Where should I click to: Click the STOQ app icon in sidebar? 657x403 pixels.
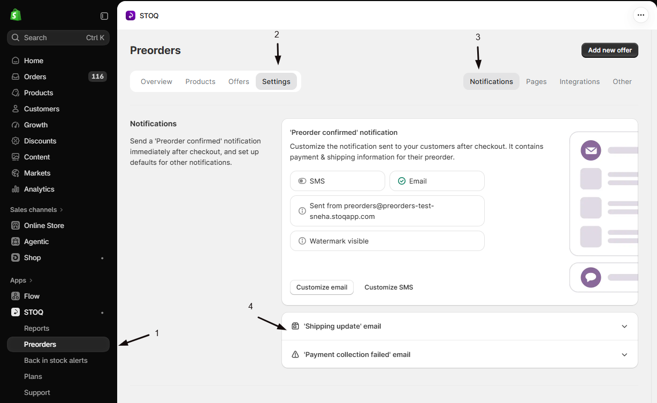tap(16, 312)
